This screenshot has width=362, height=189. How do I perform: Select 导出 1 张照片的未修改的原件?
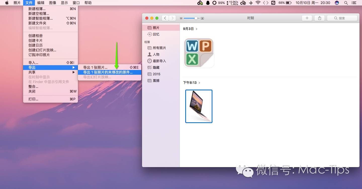(x=108, y=72)
